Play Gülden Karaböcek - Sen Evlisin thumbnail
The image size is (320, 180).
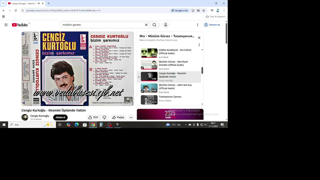[149, 53]
